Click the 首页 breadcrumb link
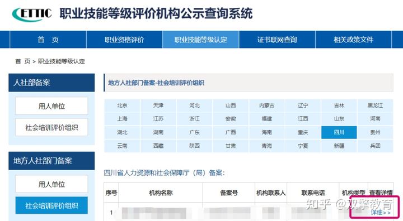Image resolution: width=403 pixels, height=221 pixels. [23, 61]
